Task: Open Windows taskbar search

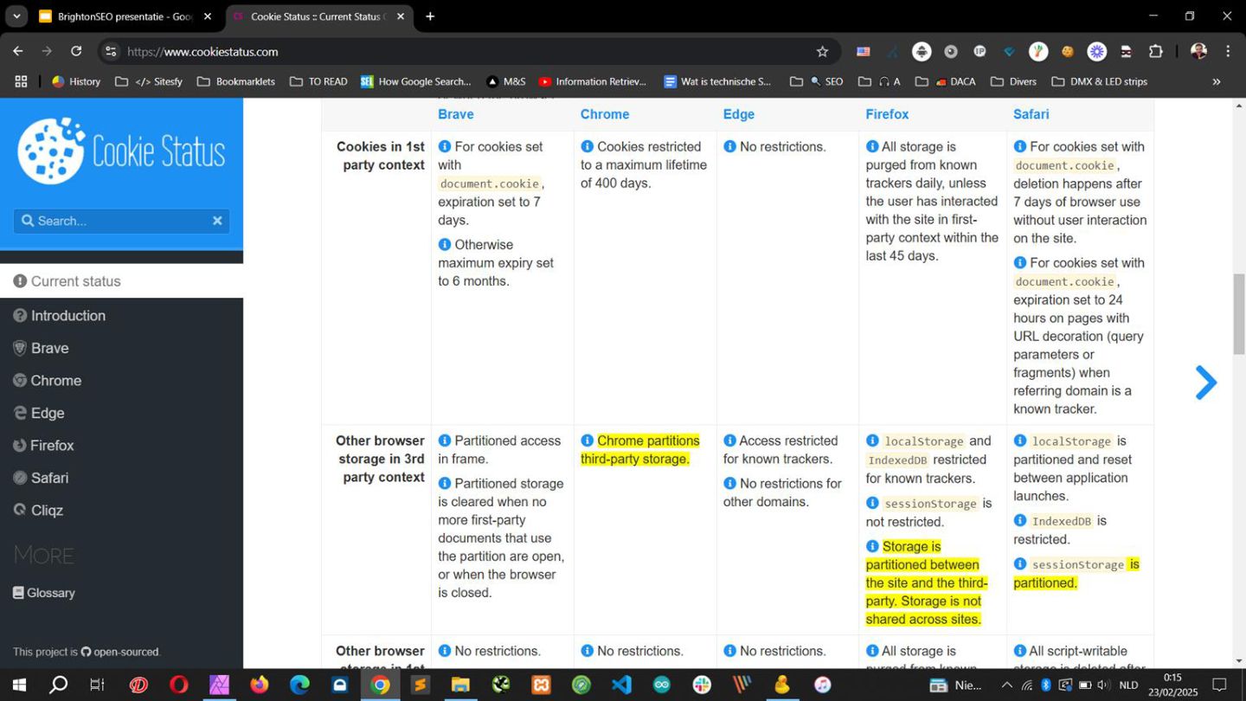Action: pyautogui.click(x=58, y=685)
